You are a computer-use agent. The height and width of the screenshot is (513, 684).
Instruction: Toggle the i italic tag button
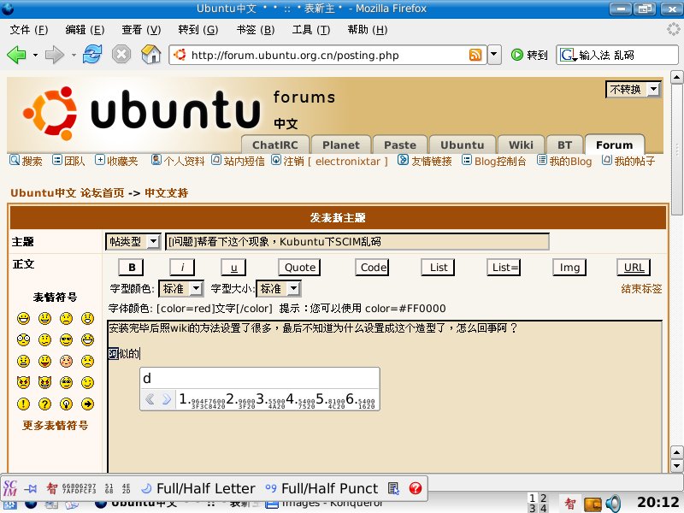182,268
